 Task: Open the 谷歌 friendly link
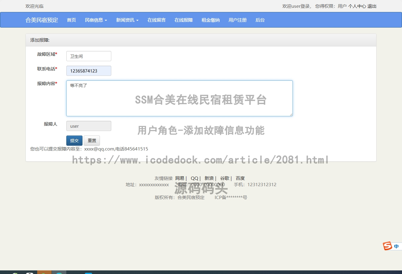click(x=225, y=178)
